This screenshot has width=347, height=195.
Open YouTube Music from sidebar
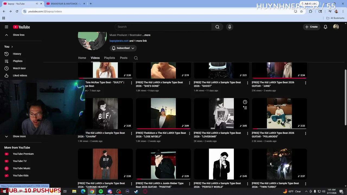click(21, 168)
